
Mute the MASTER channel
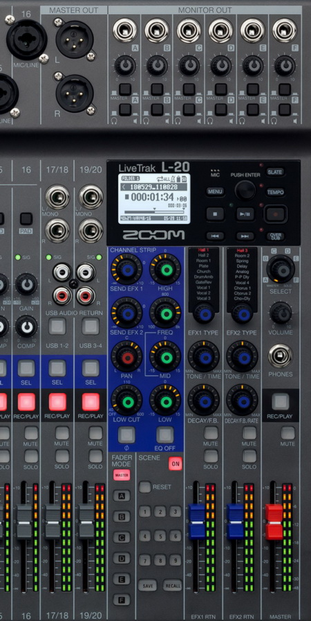tap(288, 433)
